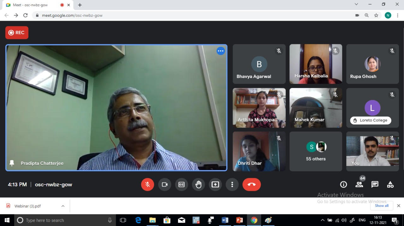
Task: Open options on Pradipta Chatterjee's tile
Action: pyautogui.click(x=221, y=51)
